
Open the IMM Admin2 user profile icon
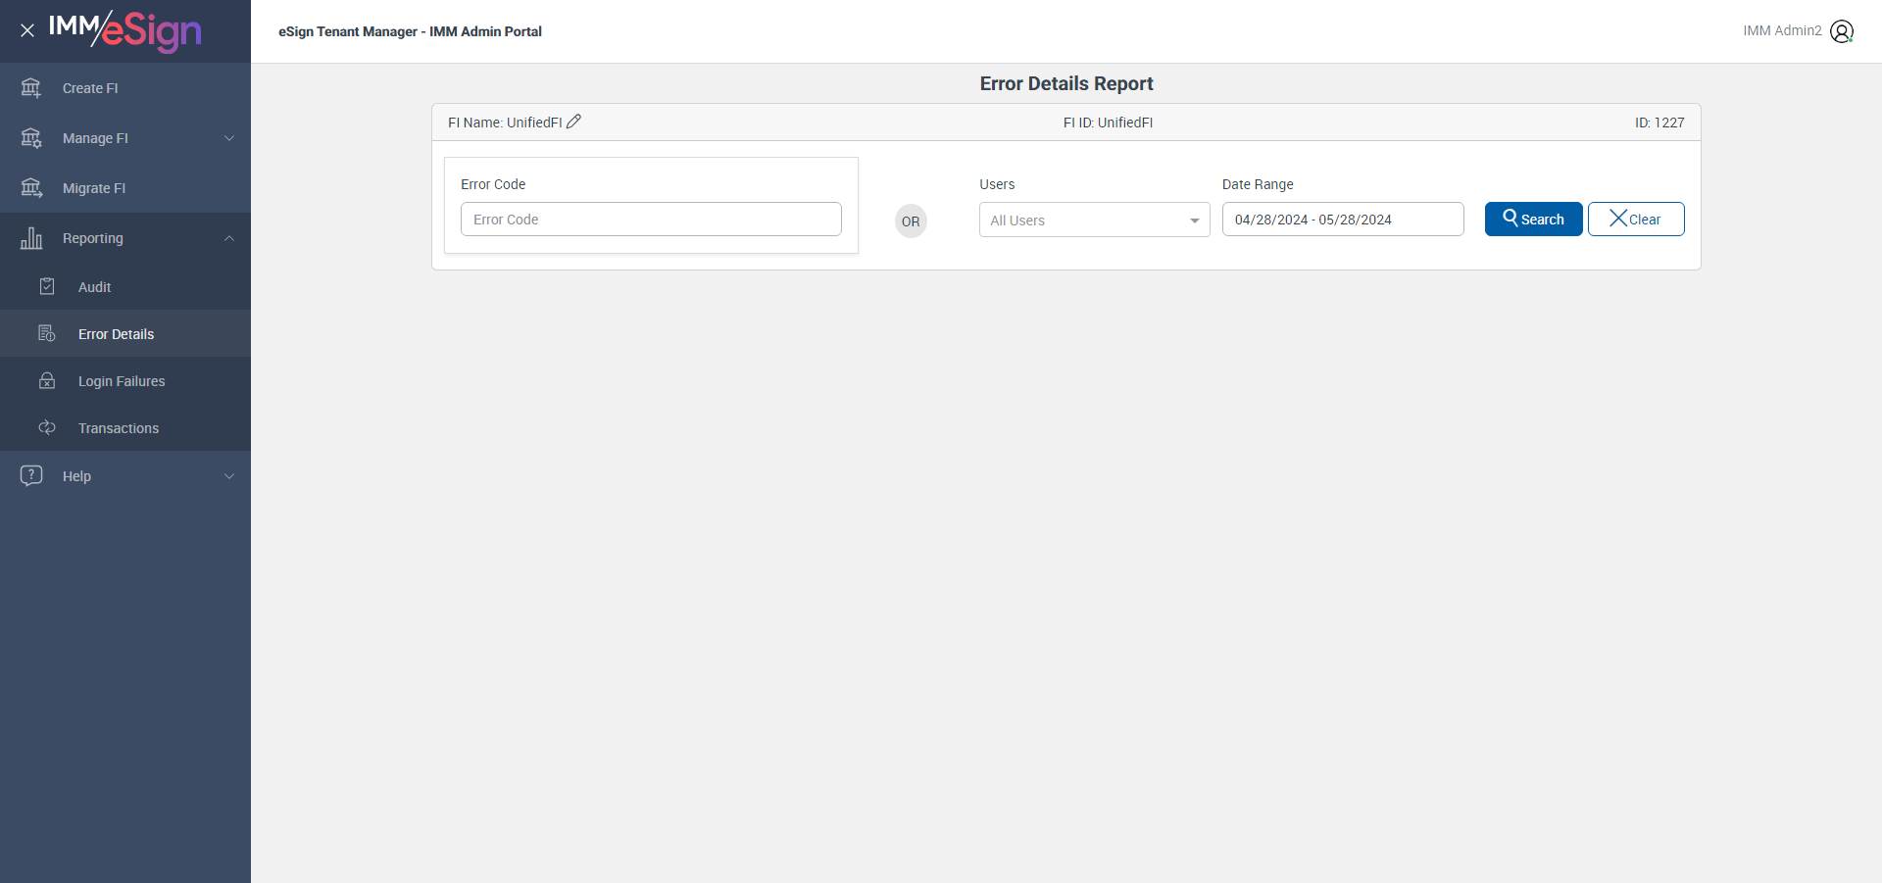coord(1842,31)
